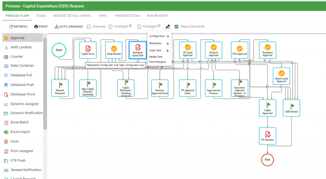Click the Initial Review approval node
This screenshot has width=326, height=179.
[114, 50]
